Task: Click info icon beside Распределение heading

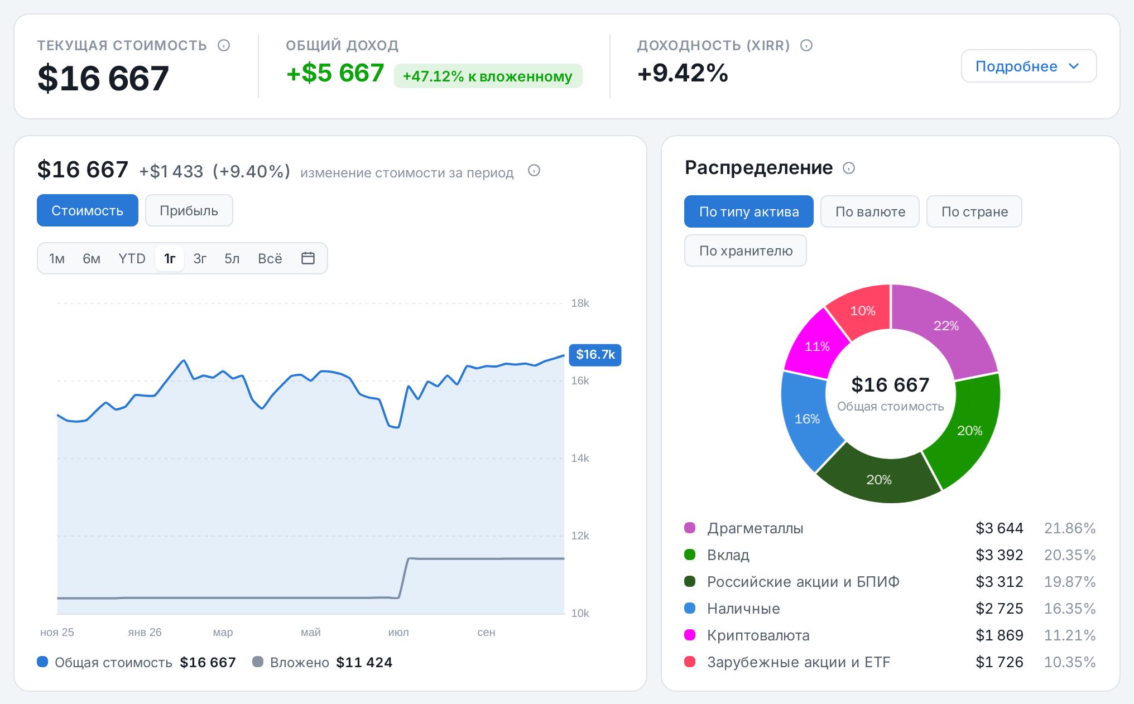Action: pos(849,168)
